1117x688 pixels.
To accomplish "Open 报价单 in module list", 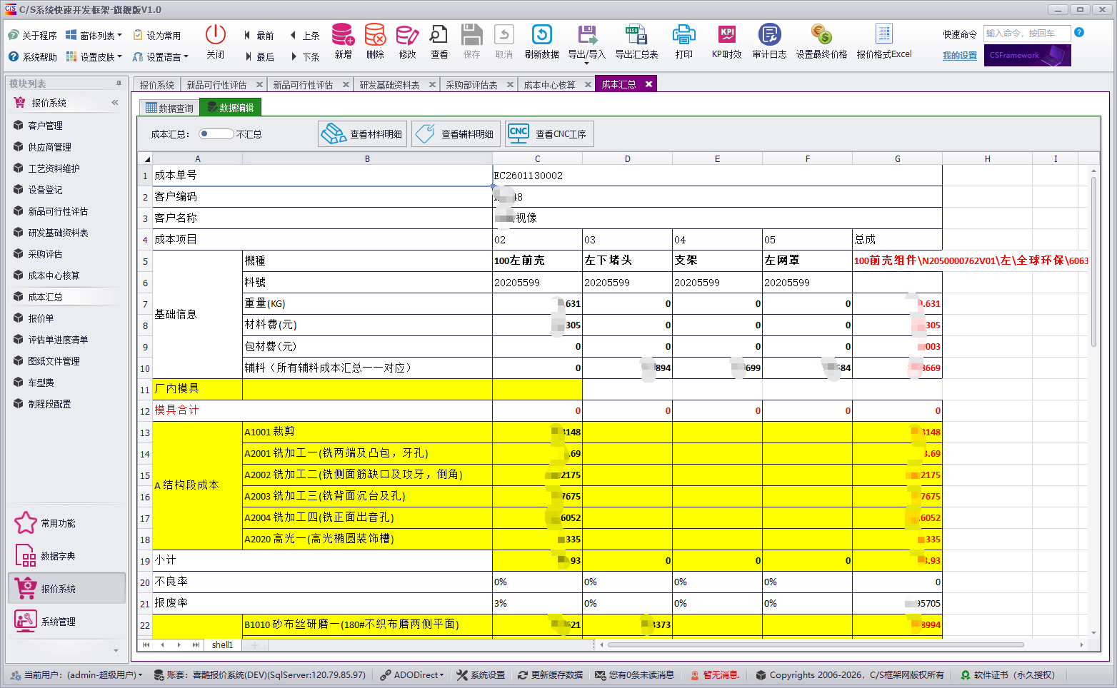I will pyautogui.click(x=41, y=318).
